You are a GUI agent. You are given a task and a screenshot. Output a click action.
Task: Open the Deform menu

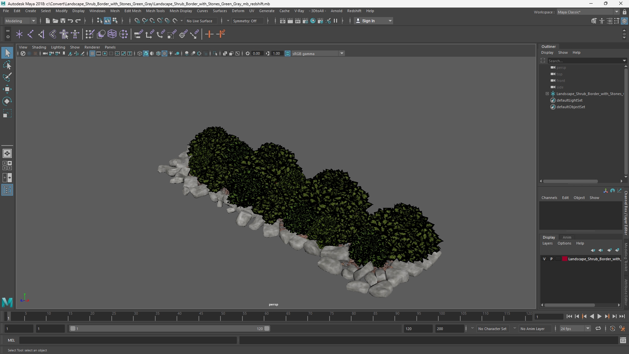[238, 11]
